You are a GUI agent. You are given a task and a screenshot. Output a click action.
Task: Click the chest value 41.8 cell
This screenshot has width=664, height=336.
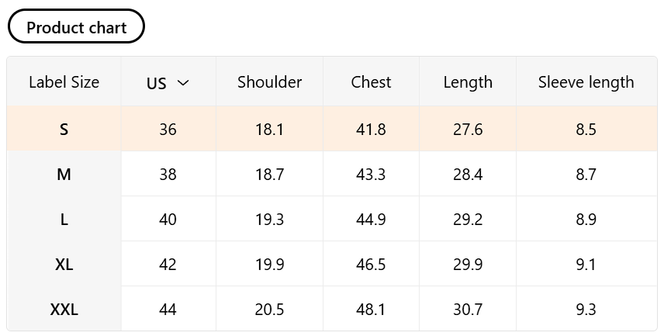[x=371, y=130]
